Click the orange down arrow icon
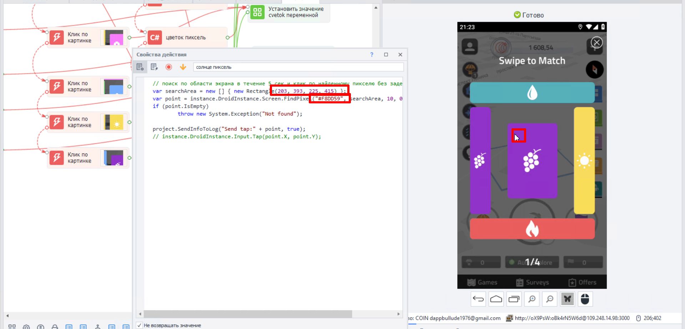Image resolution: width=685 pixels, height=329 pixels. [x=183, y=67]
